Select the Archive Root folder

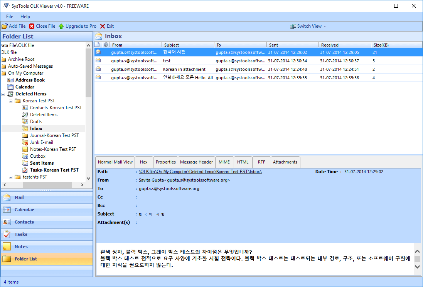21,59
